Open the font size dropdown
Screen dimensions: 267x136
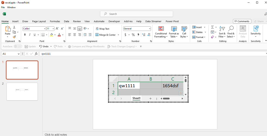coord(53,29)
